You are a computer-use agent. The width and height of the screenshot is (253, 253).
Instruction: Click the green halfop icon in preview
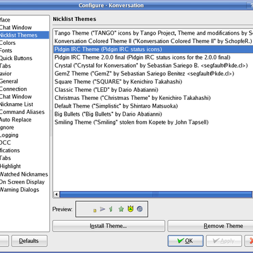click(111, 209)
